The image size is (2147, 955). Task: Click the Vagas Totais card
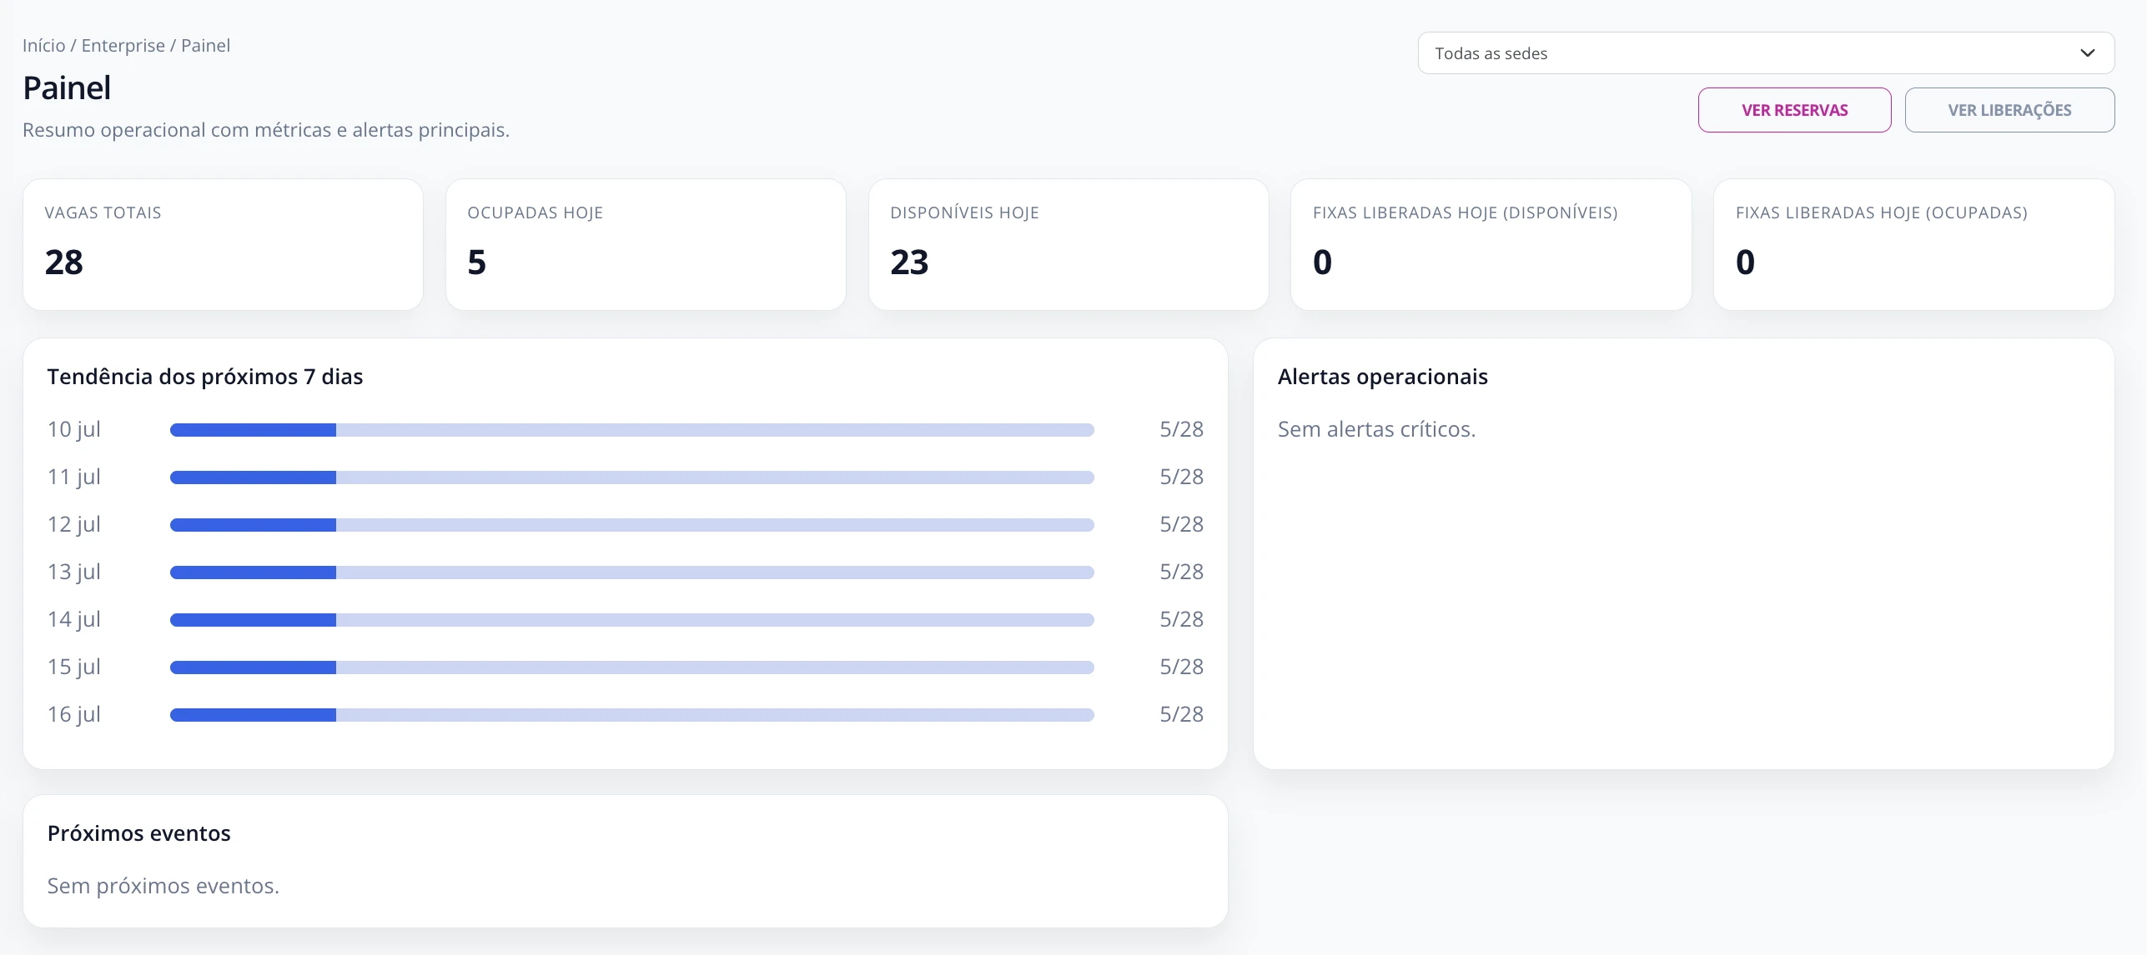pyautogui.click(x=223, y=244)
